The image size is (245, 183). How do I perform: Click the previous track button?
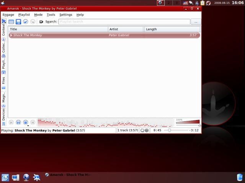[x=11, y=122]
